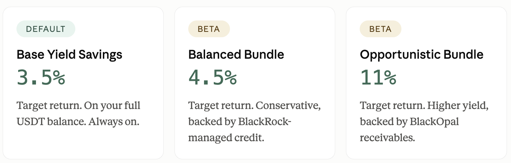Image resolution: width=511 pixels, height=163 pixels.
Task: Click the 4.5% target rate figure
Action: tap(212, 77)
